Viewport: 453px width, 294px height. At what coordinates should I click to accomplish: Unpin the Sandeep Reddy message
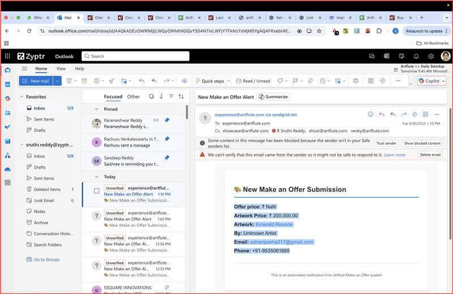[x=166, y=157]
